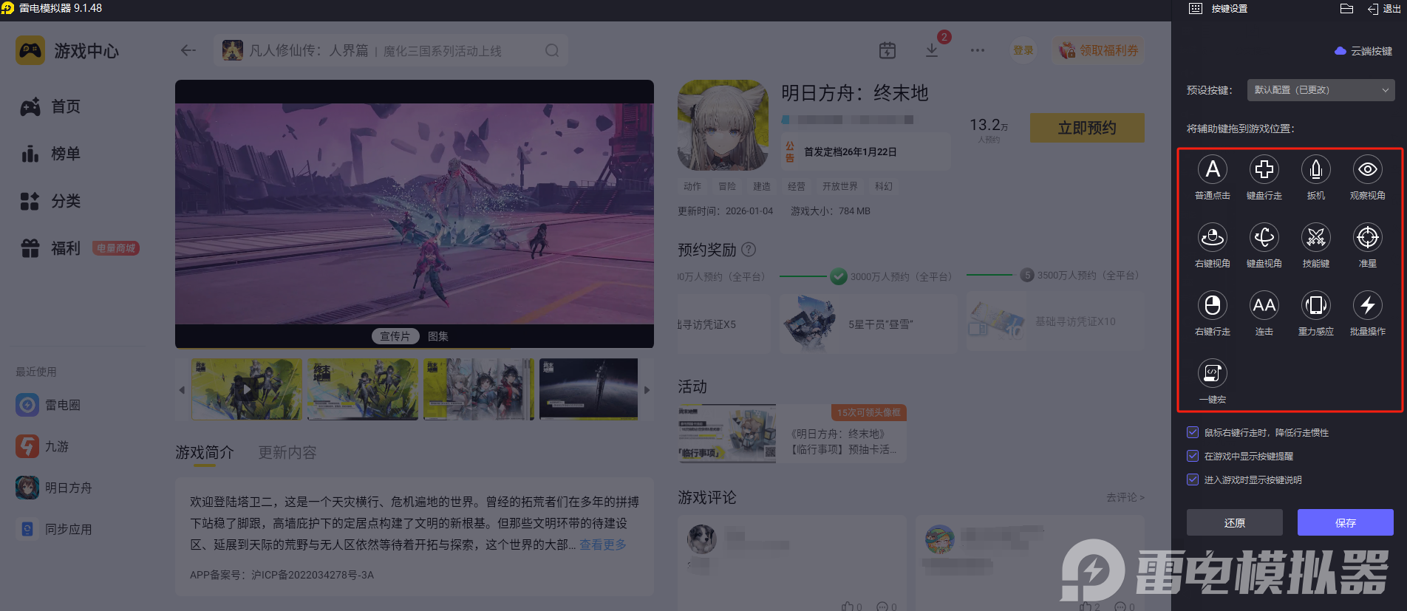Open 榜单 rankings in the sidebar
This screenshot has width=1407, height=611.
(50, 154)
